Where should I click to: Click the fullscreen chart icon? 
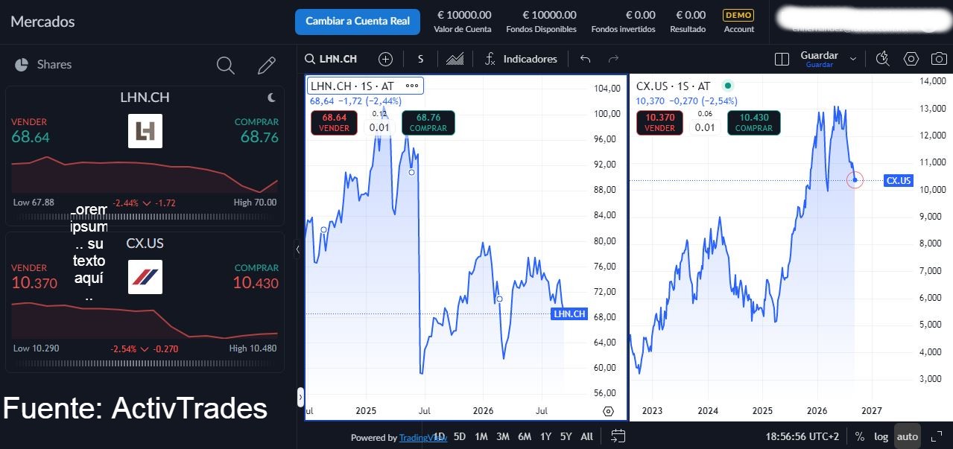click(x=937, y=436)
